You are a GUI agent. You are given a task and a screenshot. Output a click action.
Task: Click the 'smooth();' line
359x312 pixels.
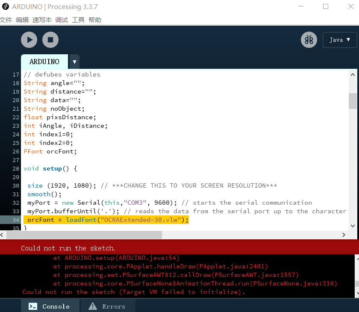click(x=44, y=194)
